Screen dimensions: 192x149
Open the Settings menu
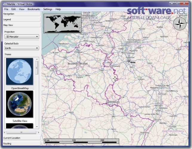pos(48,9)
